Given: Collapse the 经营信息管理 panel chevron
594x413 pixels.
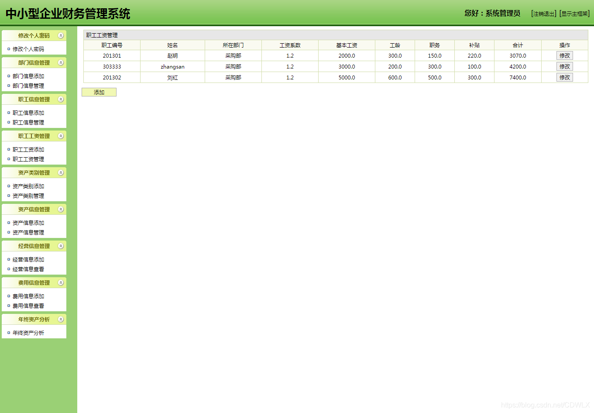Looking at the screenshot, I should (61, 246).
